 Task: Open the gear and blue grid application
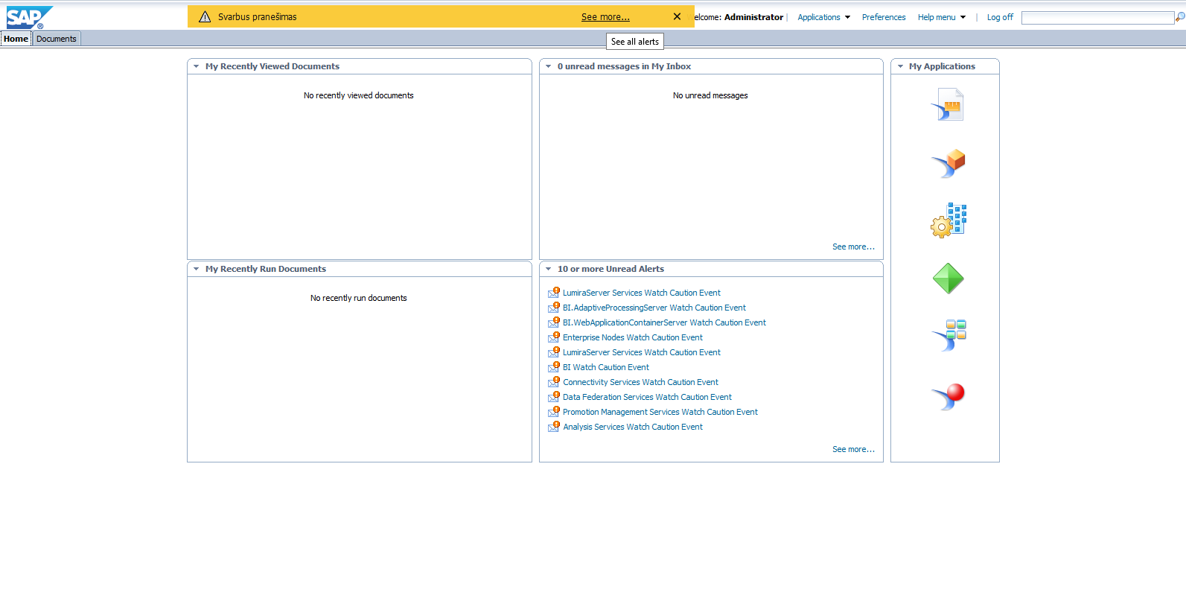click(948, 220)
